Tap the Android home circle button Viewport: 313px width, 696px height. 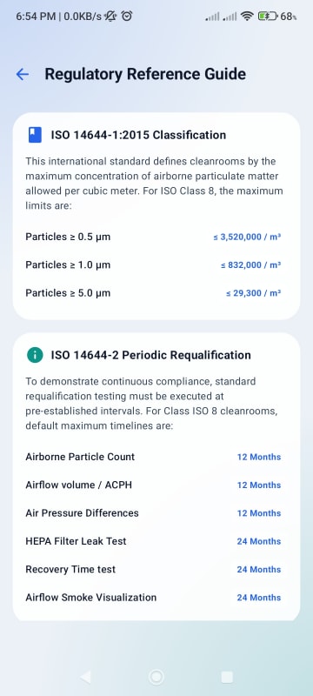(156, 677)
